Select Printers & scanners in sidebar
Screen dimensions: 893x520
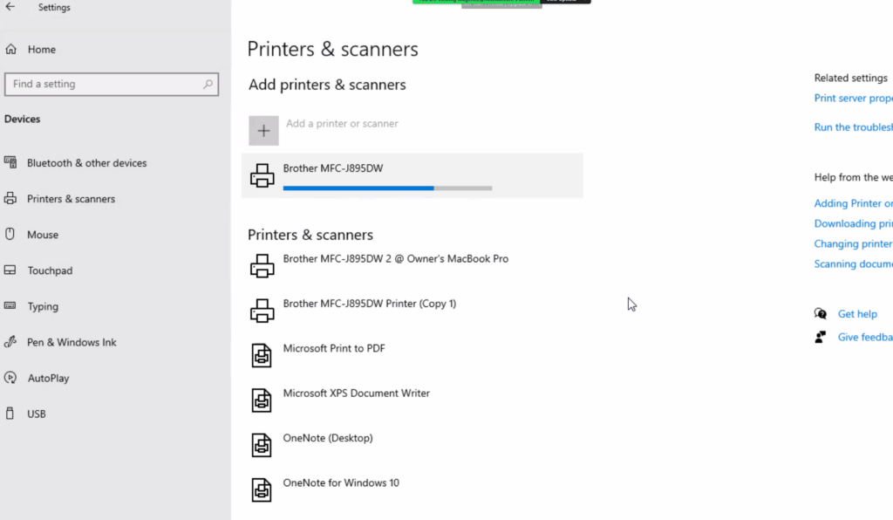point(71,199)
